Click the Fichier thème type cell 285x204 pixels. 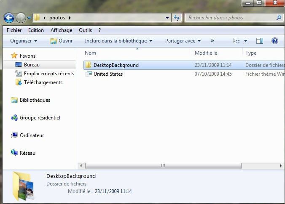pos(265,74)
